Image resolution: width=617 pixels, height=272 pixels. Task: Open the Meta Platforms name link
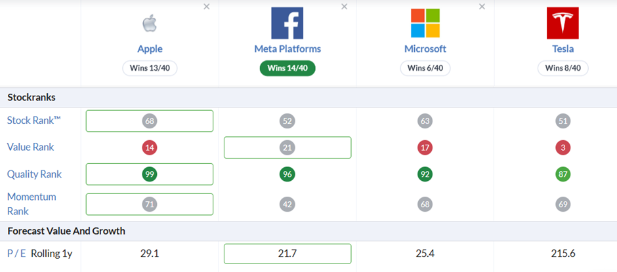pyautogui.click(x=287, y=49)
